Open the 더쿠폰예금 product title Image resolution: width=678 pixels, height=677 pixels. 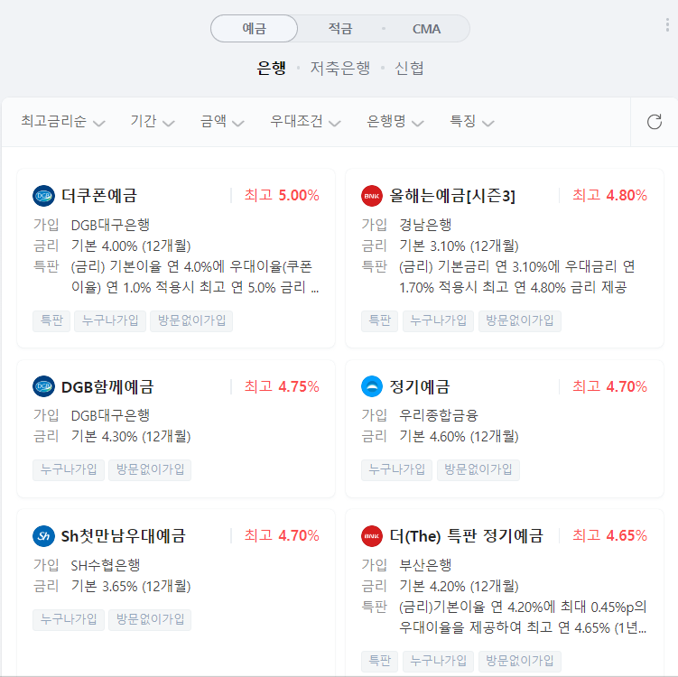pos(99,196)
